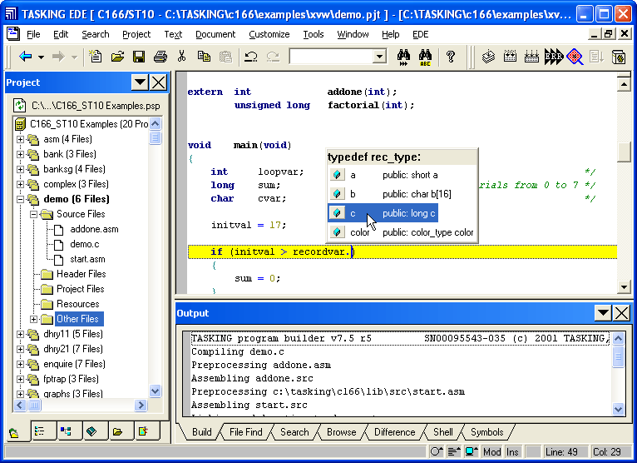Image resolution: width=637 pixels, height=463 pixels.
Task: Click the Navigate Back blue arrow
Action: point(26,57)
